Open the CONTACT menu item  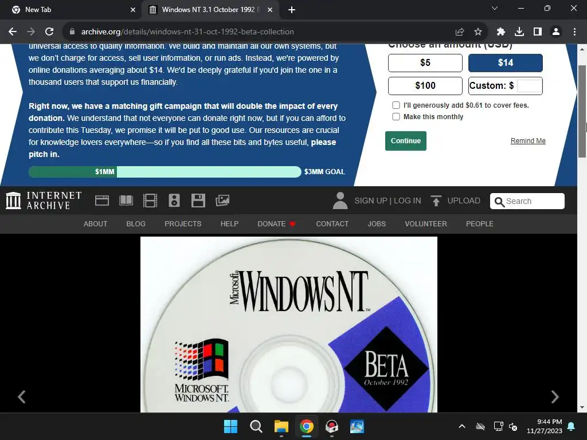(x=332, y=224)
